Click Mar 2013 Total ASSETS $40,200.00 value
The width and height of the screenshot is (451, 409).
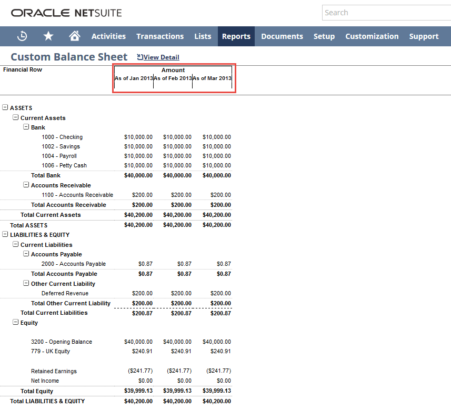pyautogui.click(x=217, y=225)
